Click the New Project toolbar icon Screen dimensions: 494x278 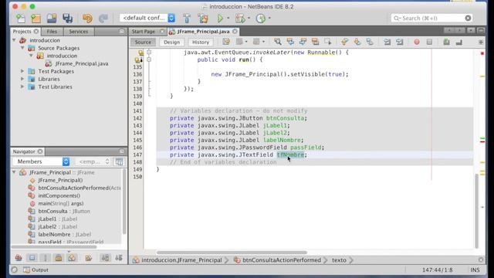(x=36, y=19)
